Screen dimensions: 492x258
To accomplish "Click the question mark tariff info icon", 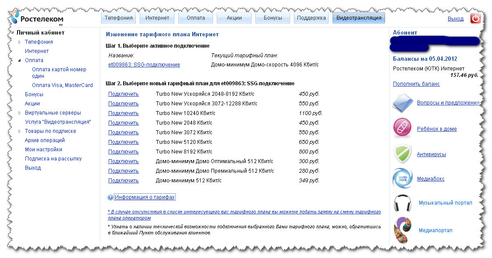I will pos(110,197).
